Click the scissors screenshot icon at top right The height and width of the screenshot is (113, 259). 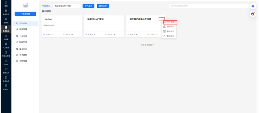(253, 6)
